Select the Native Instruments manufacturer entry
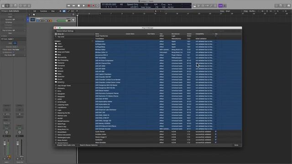Screen dimensions: 292x164 pyautogui.click(x=64, y=135)
